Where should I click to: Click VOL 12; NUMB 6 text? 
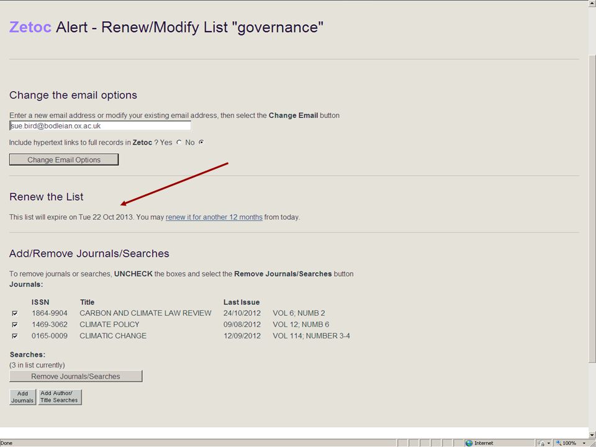click(300, 325)
